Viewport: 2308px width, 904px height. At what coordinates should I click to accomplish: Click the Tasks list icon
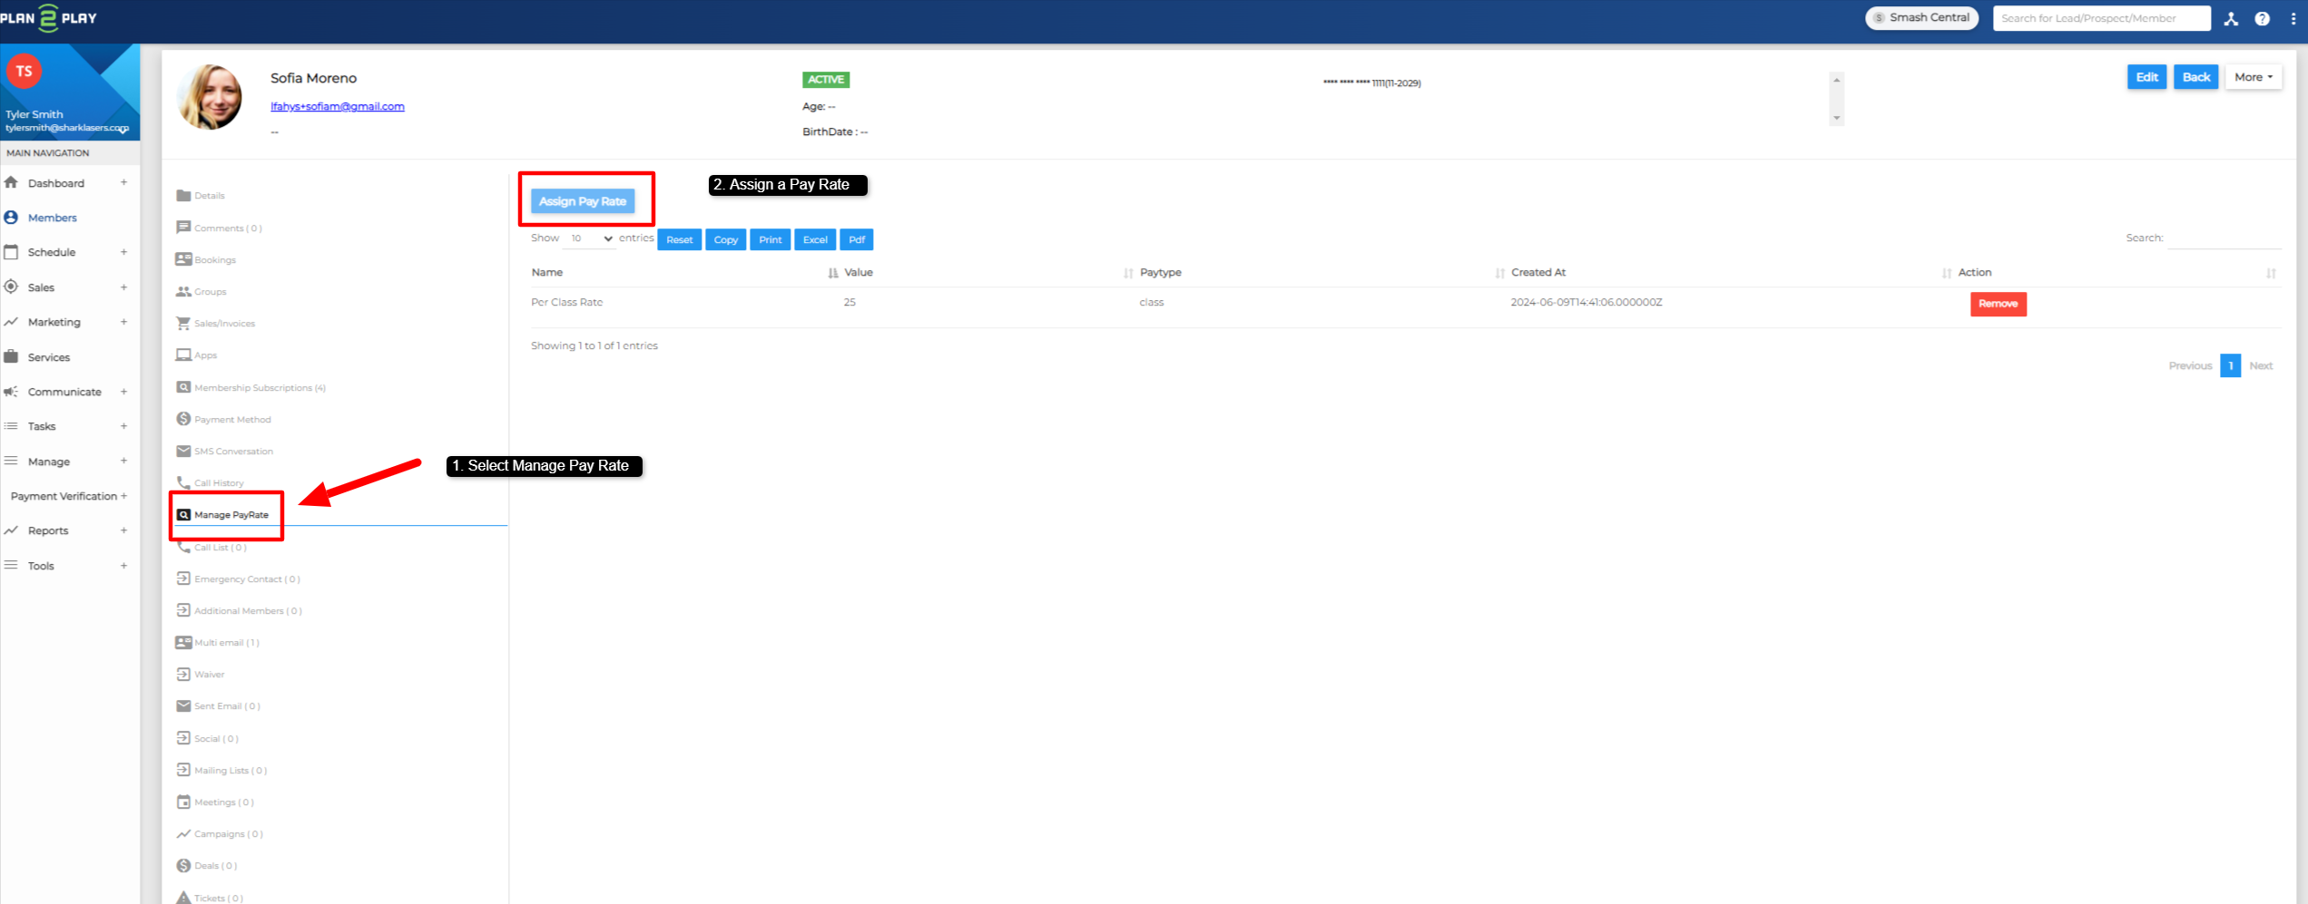point(11,426)
